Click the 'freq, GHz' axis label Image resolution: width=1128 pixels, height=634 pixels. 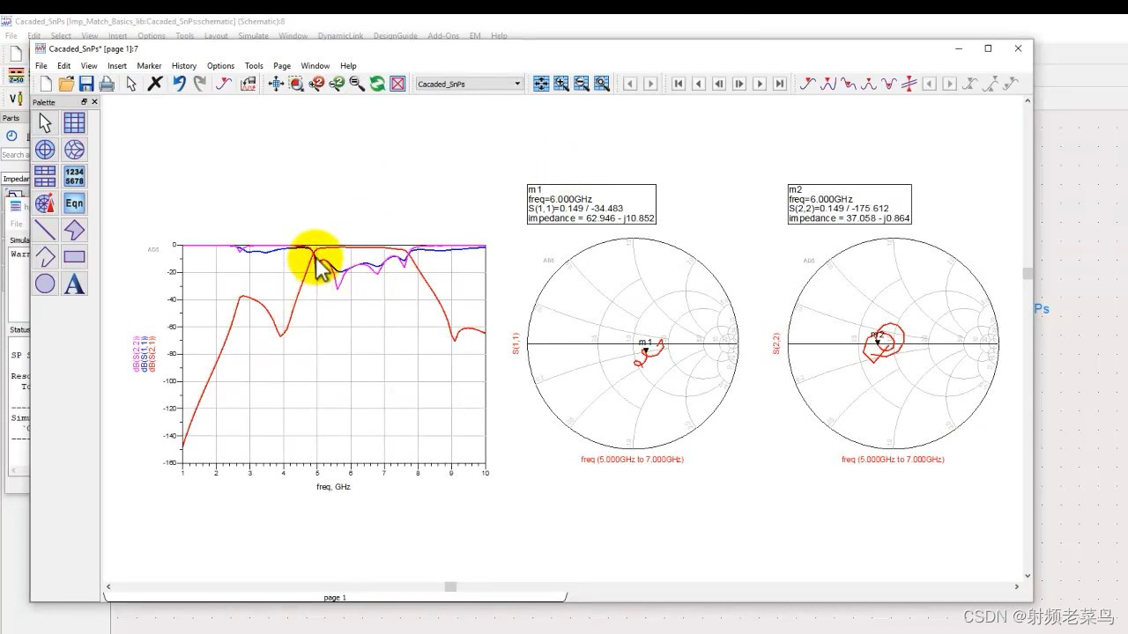334,487
